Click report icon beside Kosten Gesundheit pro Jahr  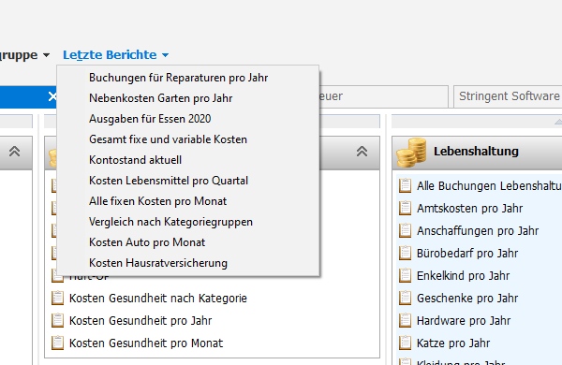pos(57,321)
